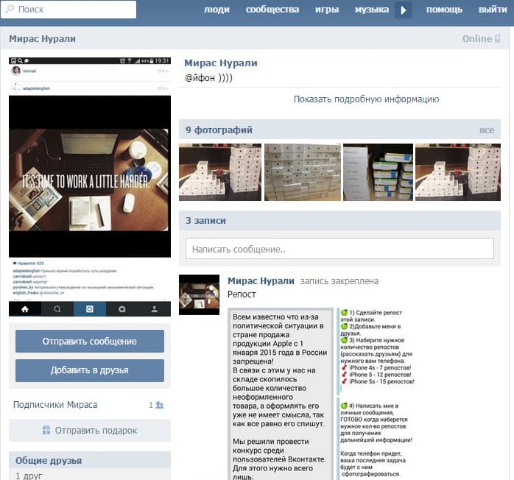This screenshot has width=514, height=480.
Task: Click the search magnifier icon
Action: tap(10, 9)
